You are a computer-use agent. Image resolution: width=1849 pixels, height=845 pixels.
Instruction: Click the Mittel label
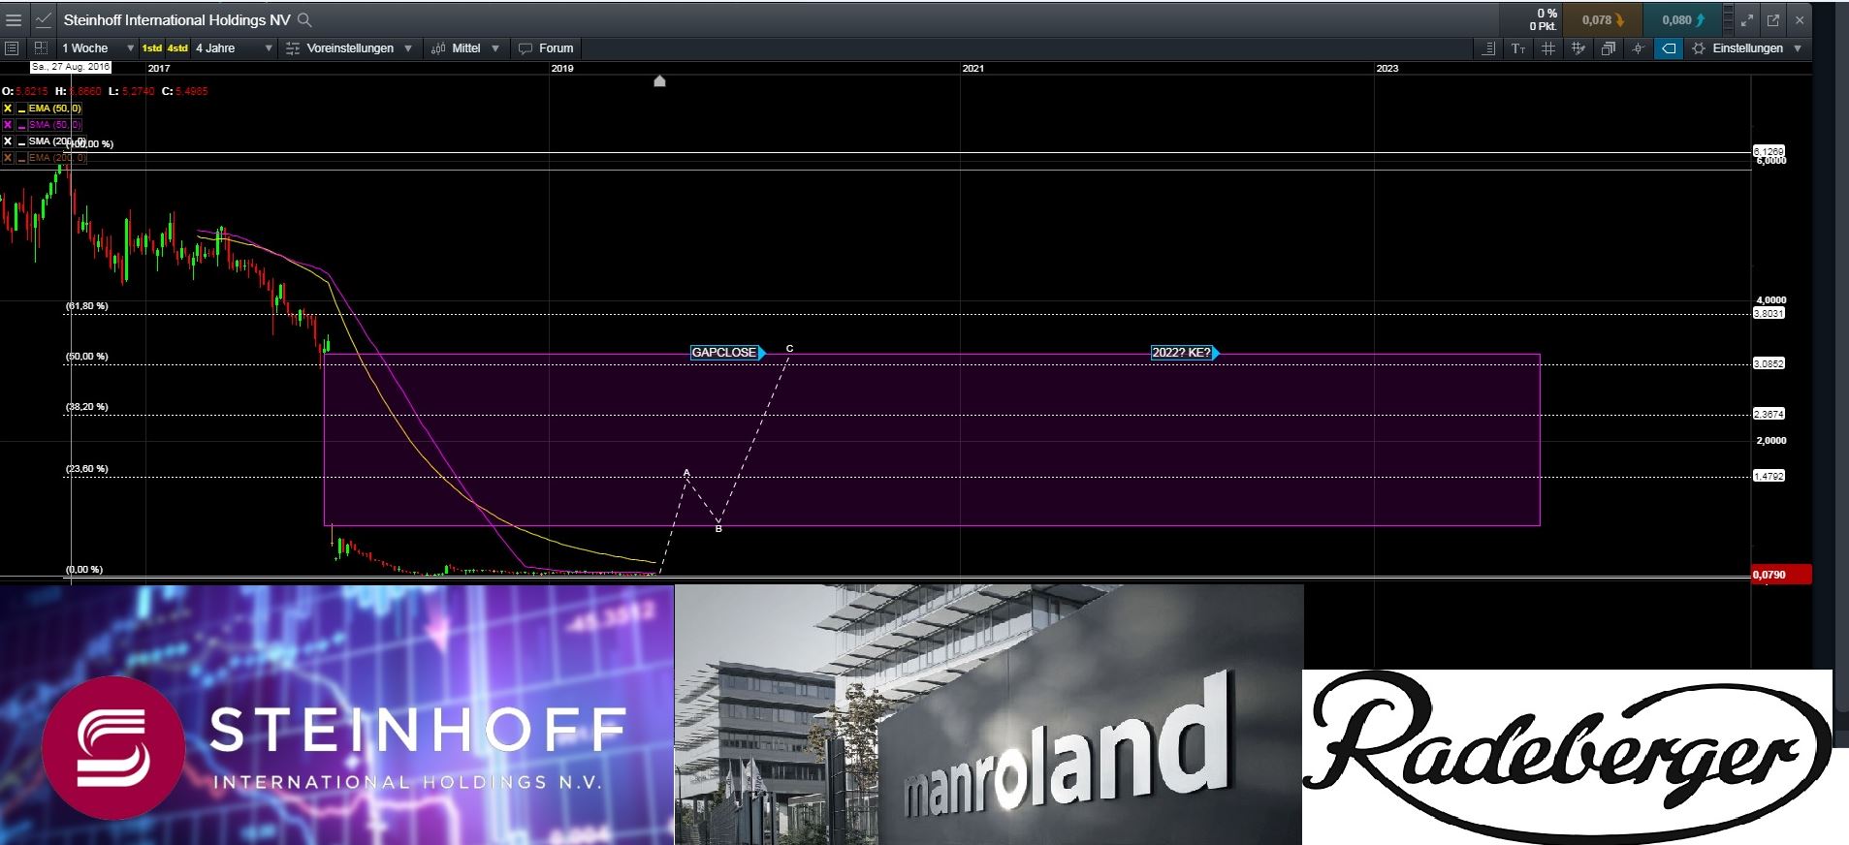pyautogui.click(x=466, y=48)
